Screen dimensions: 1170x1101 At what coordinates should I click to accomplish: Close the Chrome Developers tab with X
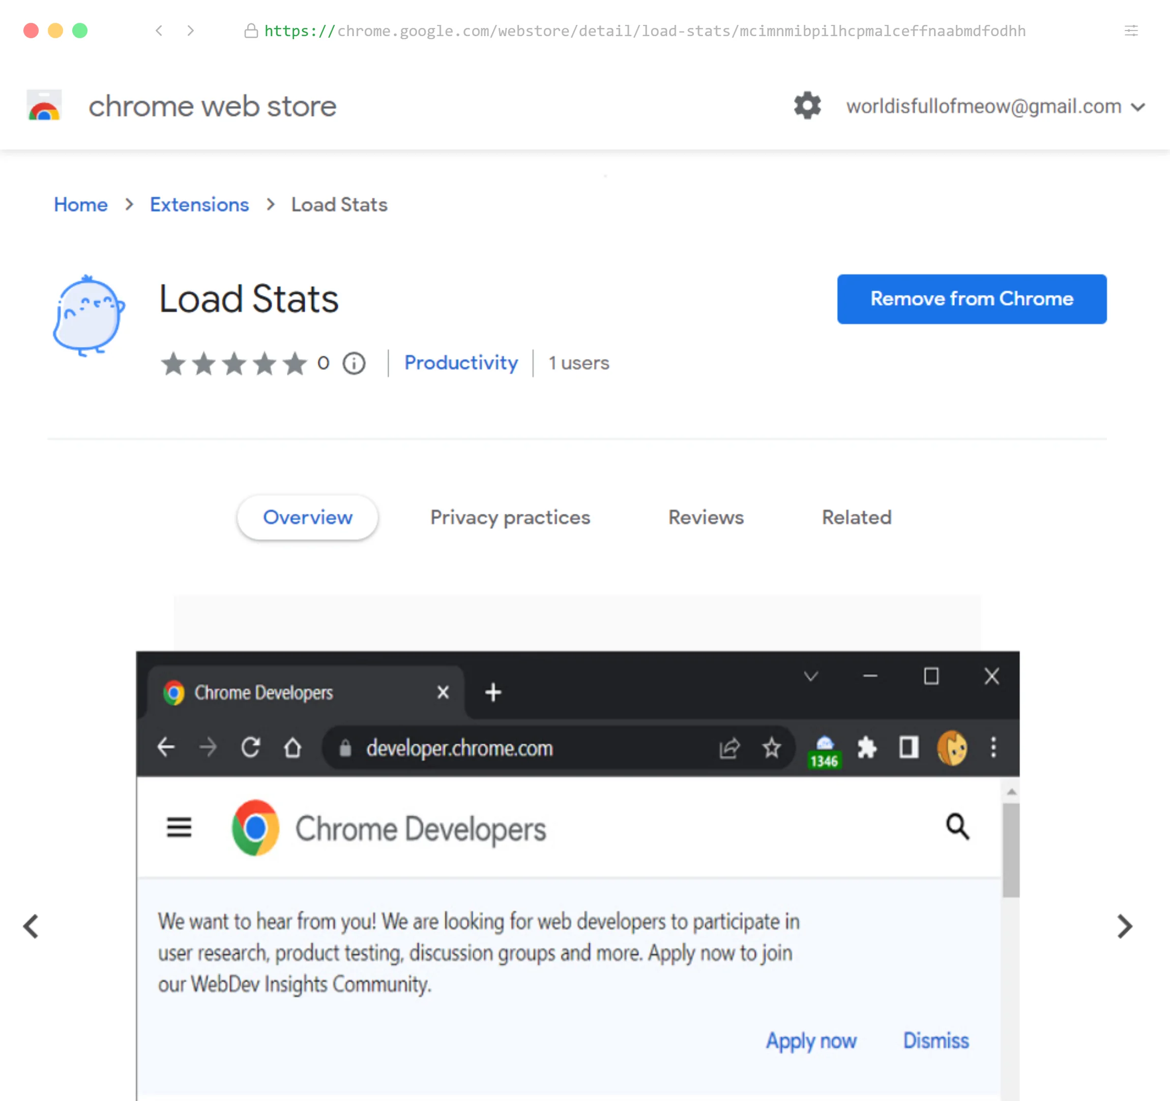pyautogui.click(x=443, y=692)
